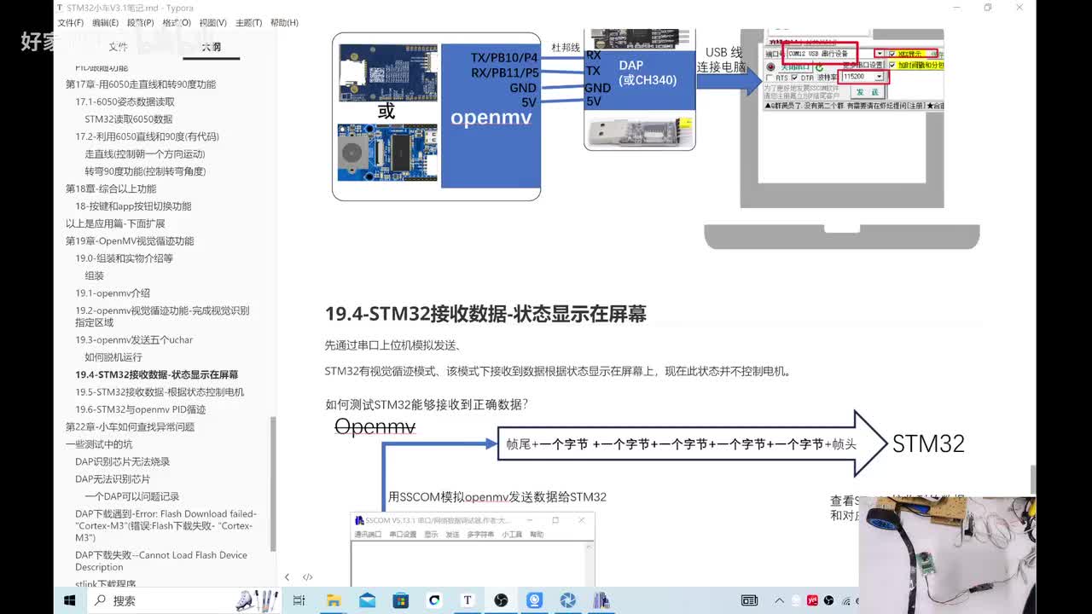Open the Mail app on the taskbar

point(367,600)
